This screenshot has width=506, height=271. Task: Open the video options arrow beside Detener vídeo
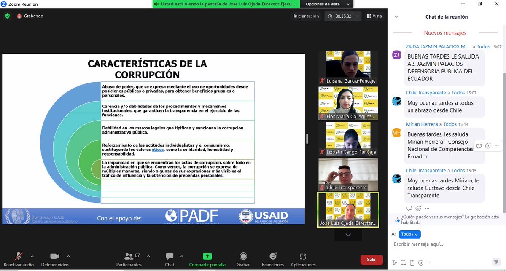68,256
